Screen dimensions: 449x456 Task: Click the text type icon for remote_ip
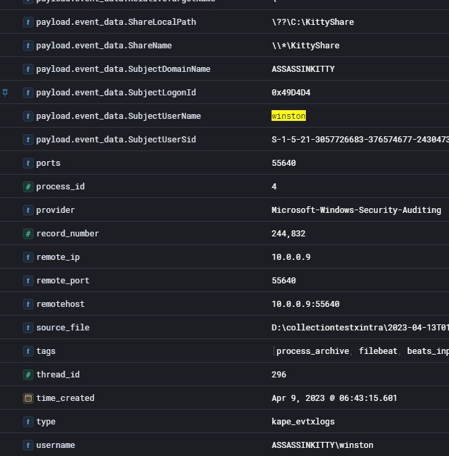click(x=28, y=257)
